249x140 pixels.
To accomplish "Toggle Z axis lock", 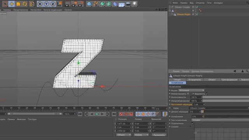I will [x=53, y=4].
